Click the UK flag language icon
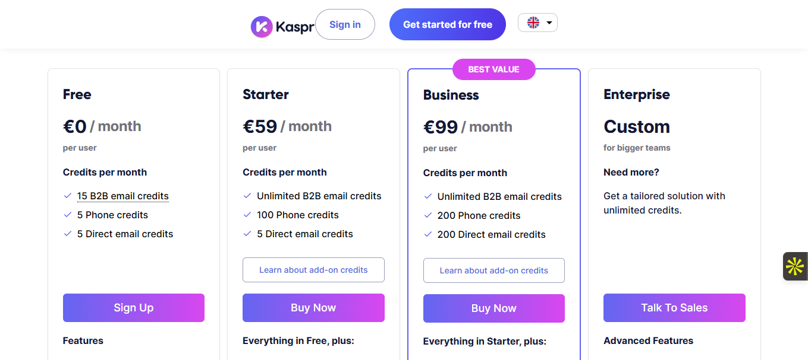This screenshot has width=808, height=360. tap(533, 23)
